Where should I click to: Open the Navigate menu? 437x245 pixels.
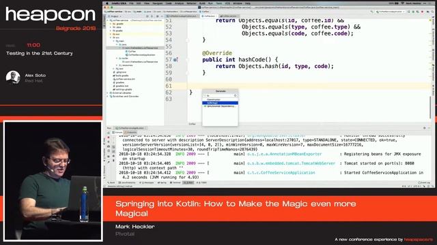pyautogui.click(x=158, y=3)
